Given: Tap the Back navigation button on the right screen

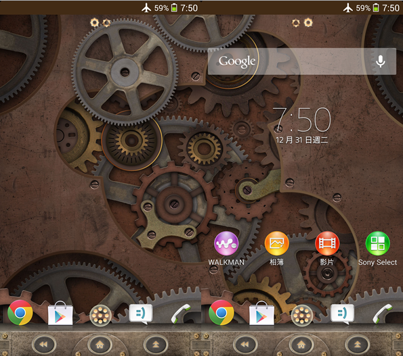Looking at the screenshot, I should click(x=245, y=345).
